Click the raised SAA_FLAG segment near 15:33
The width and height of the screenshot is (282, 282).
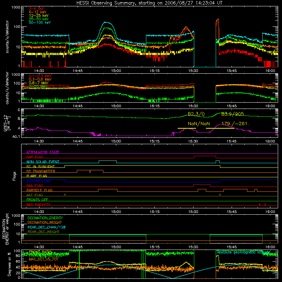click(x=202, y=184)
